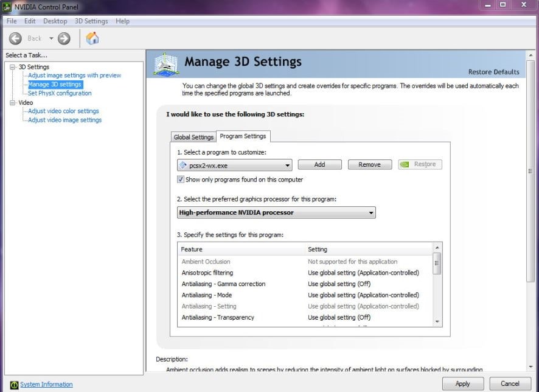This screenshot has height=392, width=539.
Task: Select the Program Settings tab
Action: 243,136
